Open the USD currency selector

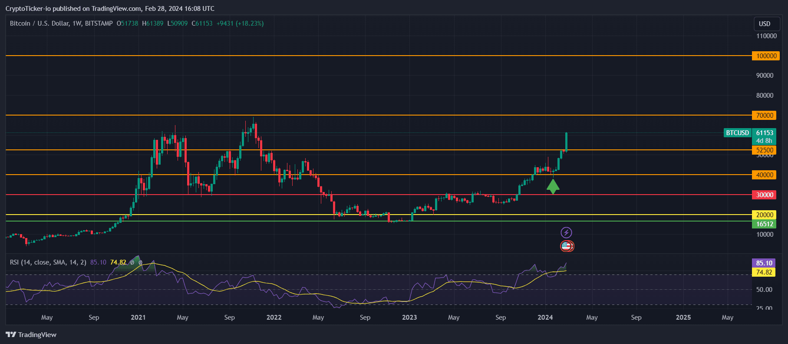pyautogui.click(x=764, y=24)
